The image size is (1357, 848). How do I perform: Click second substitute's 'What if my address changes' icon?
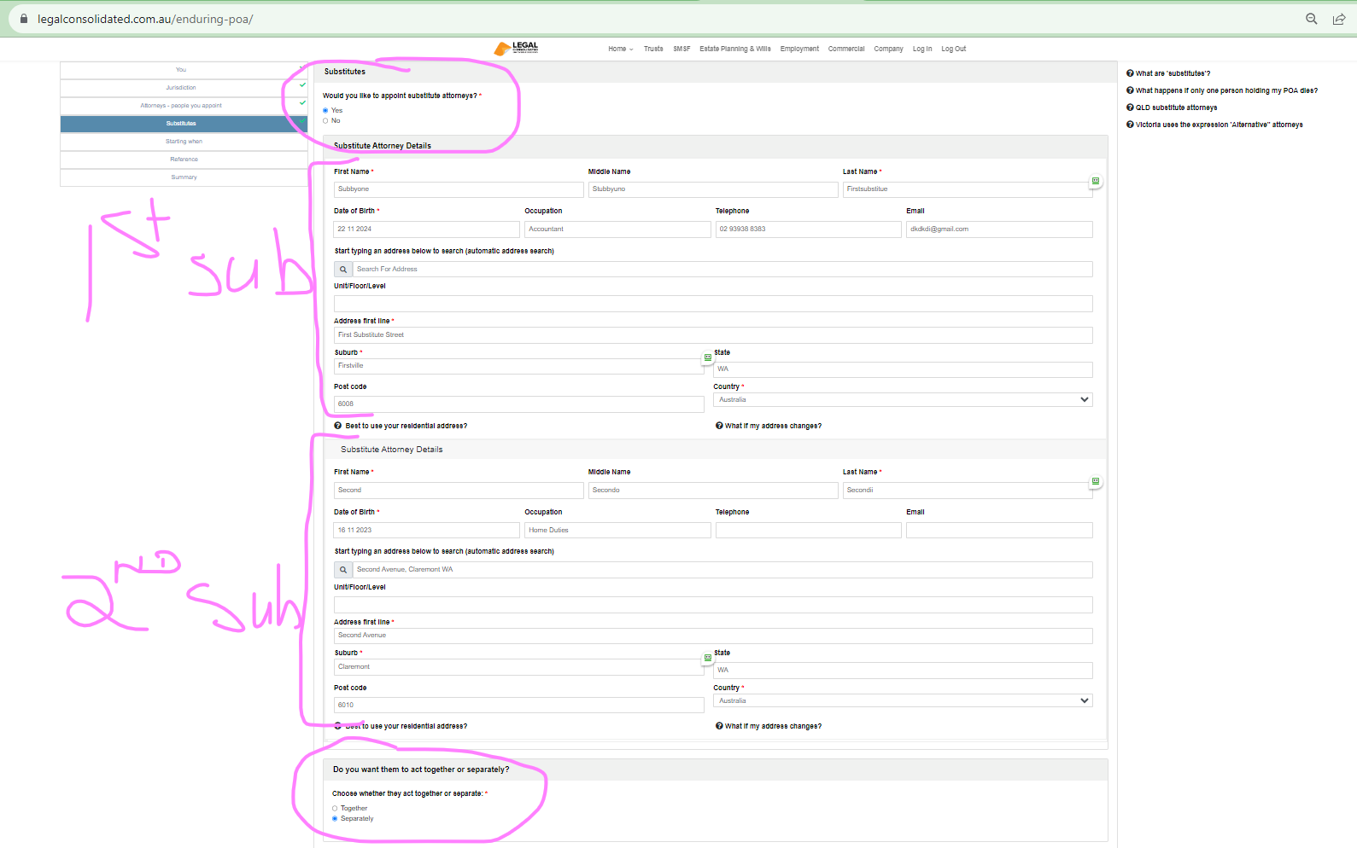[x=719, y=726]
